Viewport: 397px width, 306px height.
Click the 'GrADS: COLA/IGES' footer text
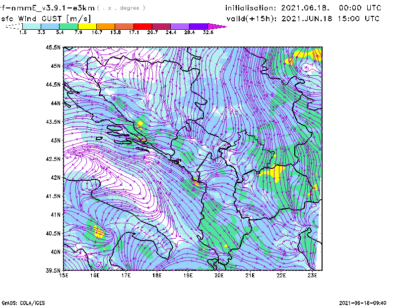[x=23, y=303]
